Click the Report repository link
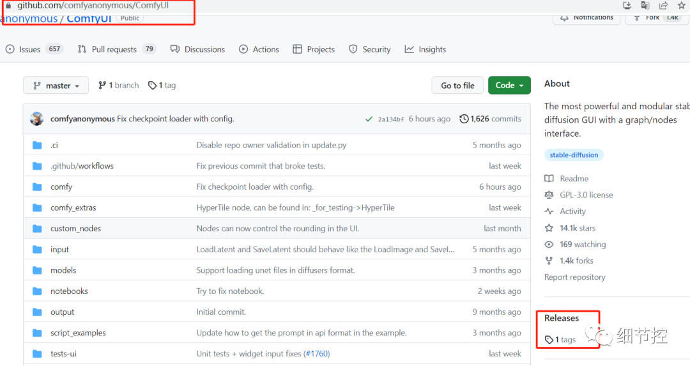 tap(575, 277)
